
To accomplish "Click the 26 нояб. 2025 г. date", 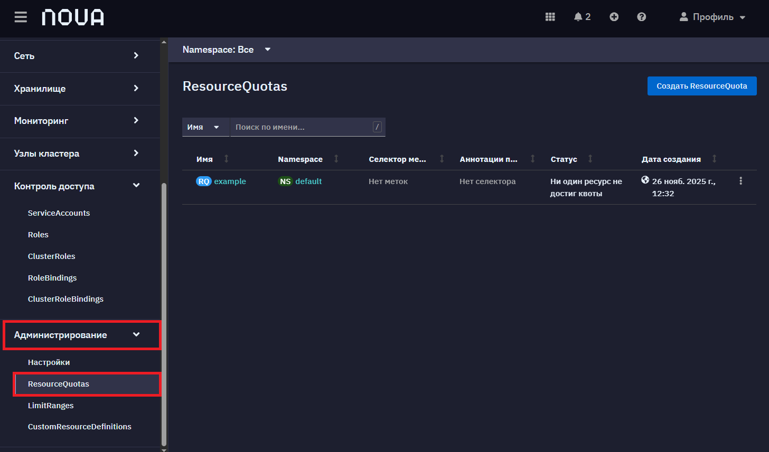I will point(684,187).
